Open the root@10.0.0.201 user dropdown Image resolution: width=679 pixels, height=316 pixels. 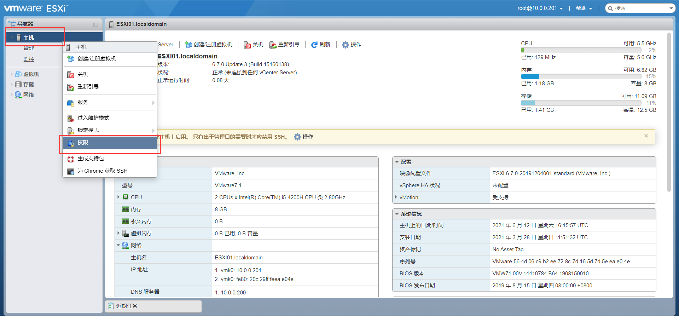click(540, 8)
